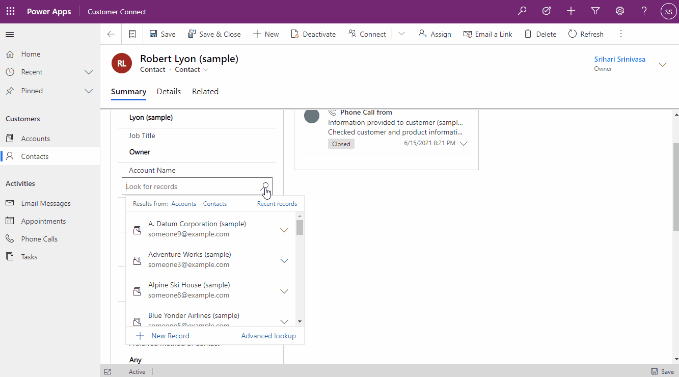Open the Settings gear

619,11
